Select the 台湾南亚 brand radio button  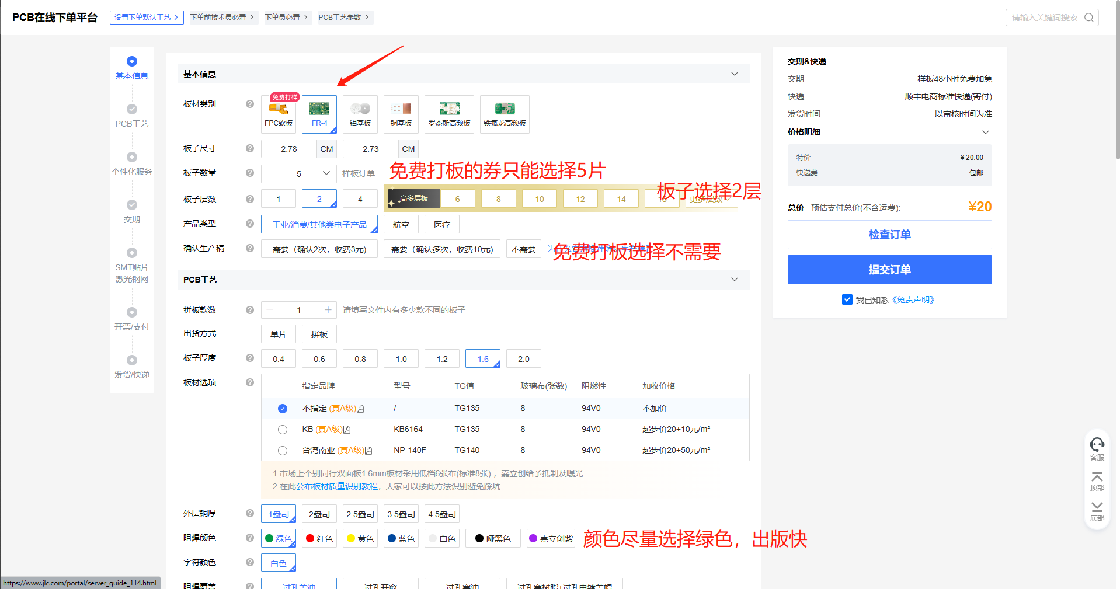pyautogui.click(x=283, y=451)
